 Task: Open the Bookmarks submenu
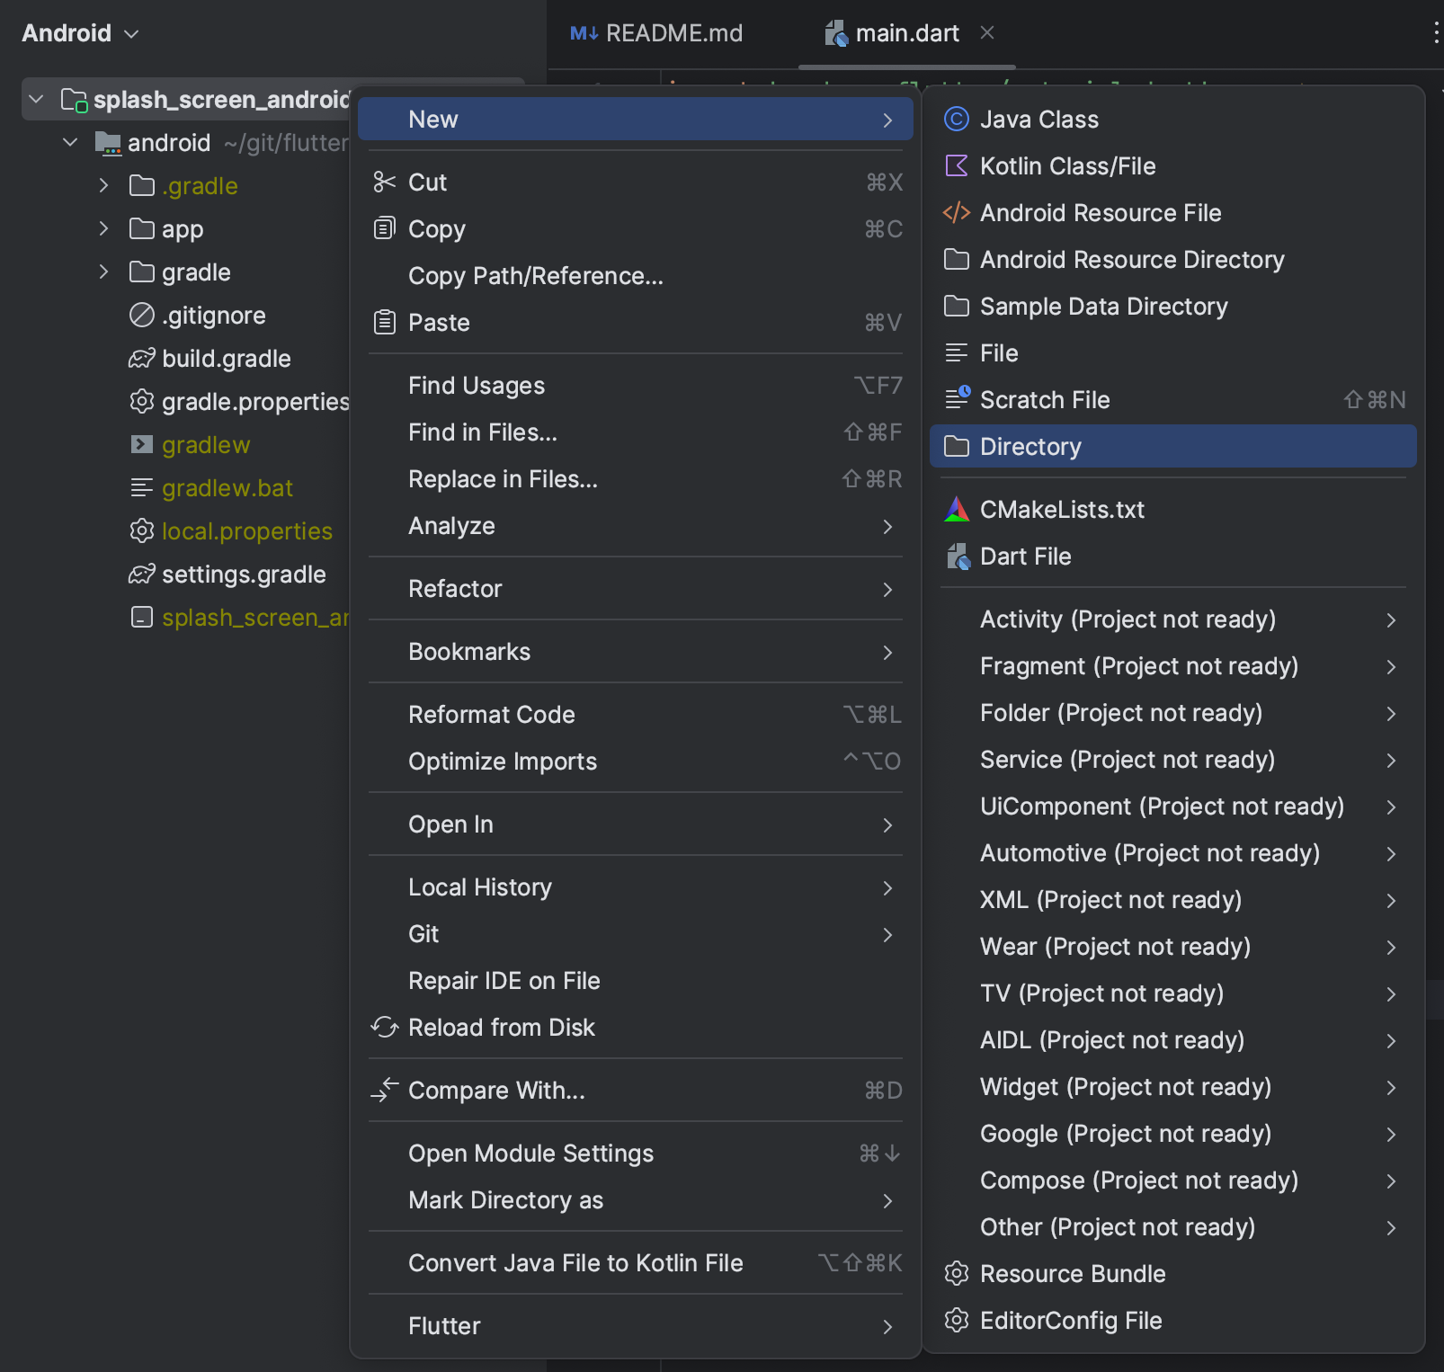tap(636, 652)
